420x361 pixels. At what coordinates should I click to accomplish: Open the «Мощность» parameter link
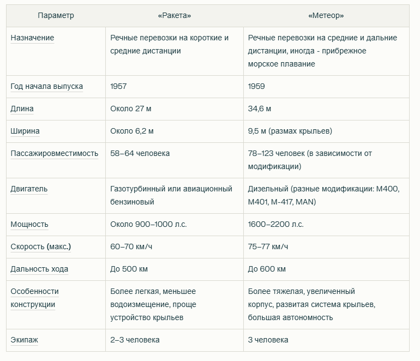(29, 224)
